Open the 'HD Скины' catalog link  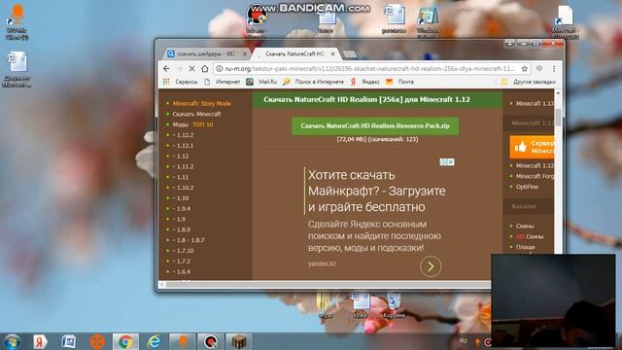click(x=530, y=236)
